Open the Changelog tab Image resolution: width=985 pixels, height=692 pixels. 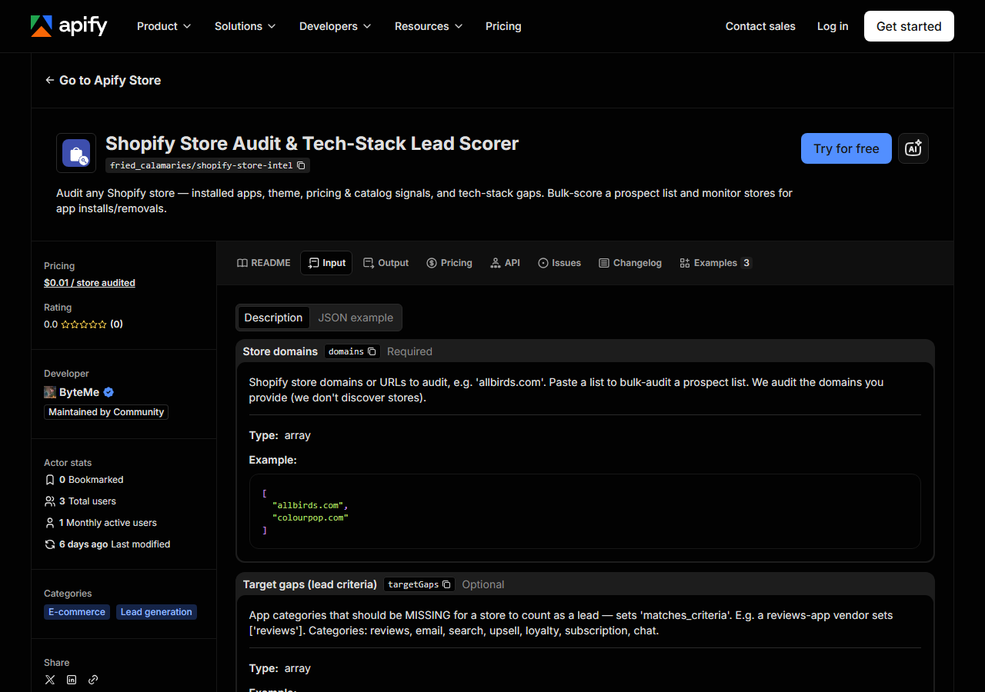tap(630, 263)
